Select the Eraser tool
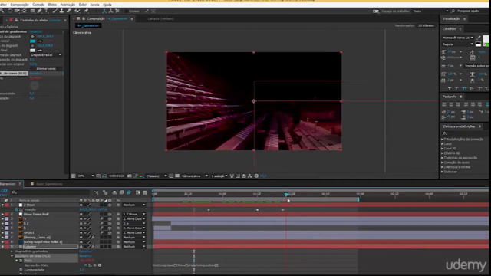 [69, 11]
